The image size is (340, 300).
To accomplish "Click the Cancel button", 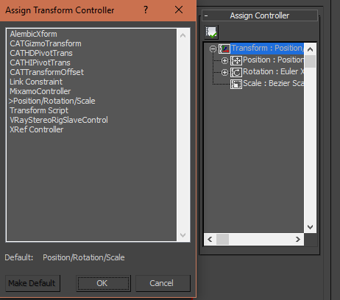I will (163, 283).
